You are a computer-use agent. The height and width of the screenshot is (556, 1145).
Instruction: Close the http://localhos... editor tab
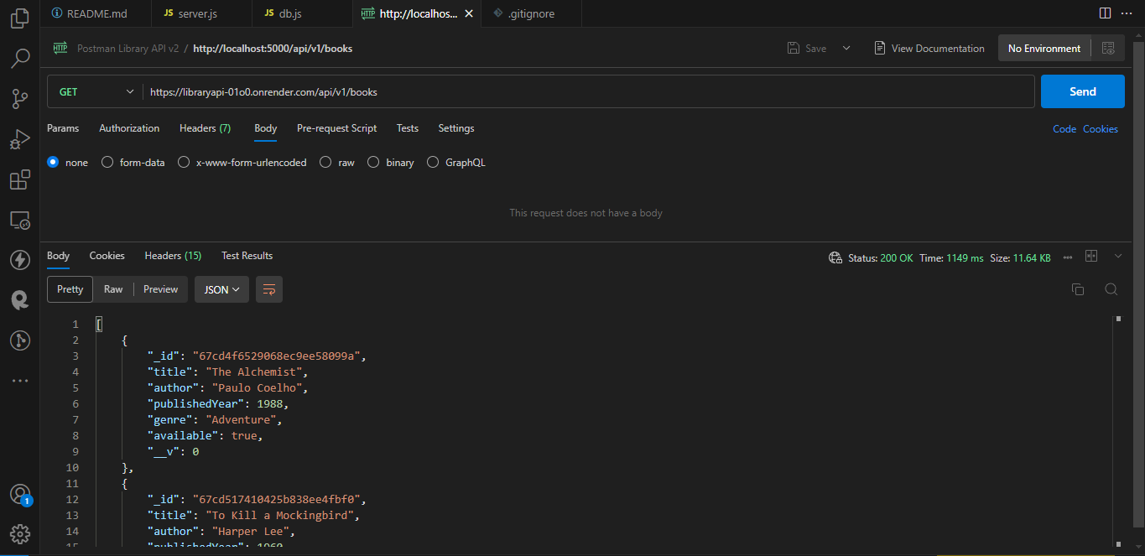pos(469,13)
